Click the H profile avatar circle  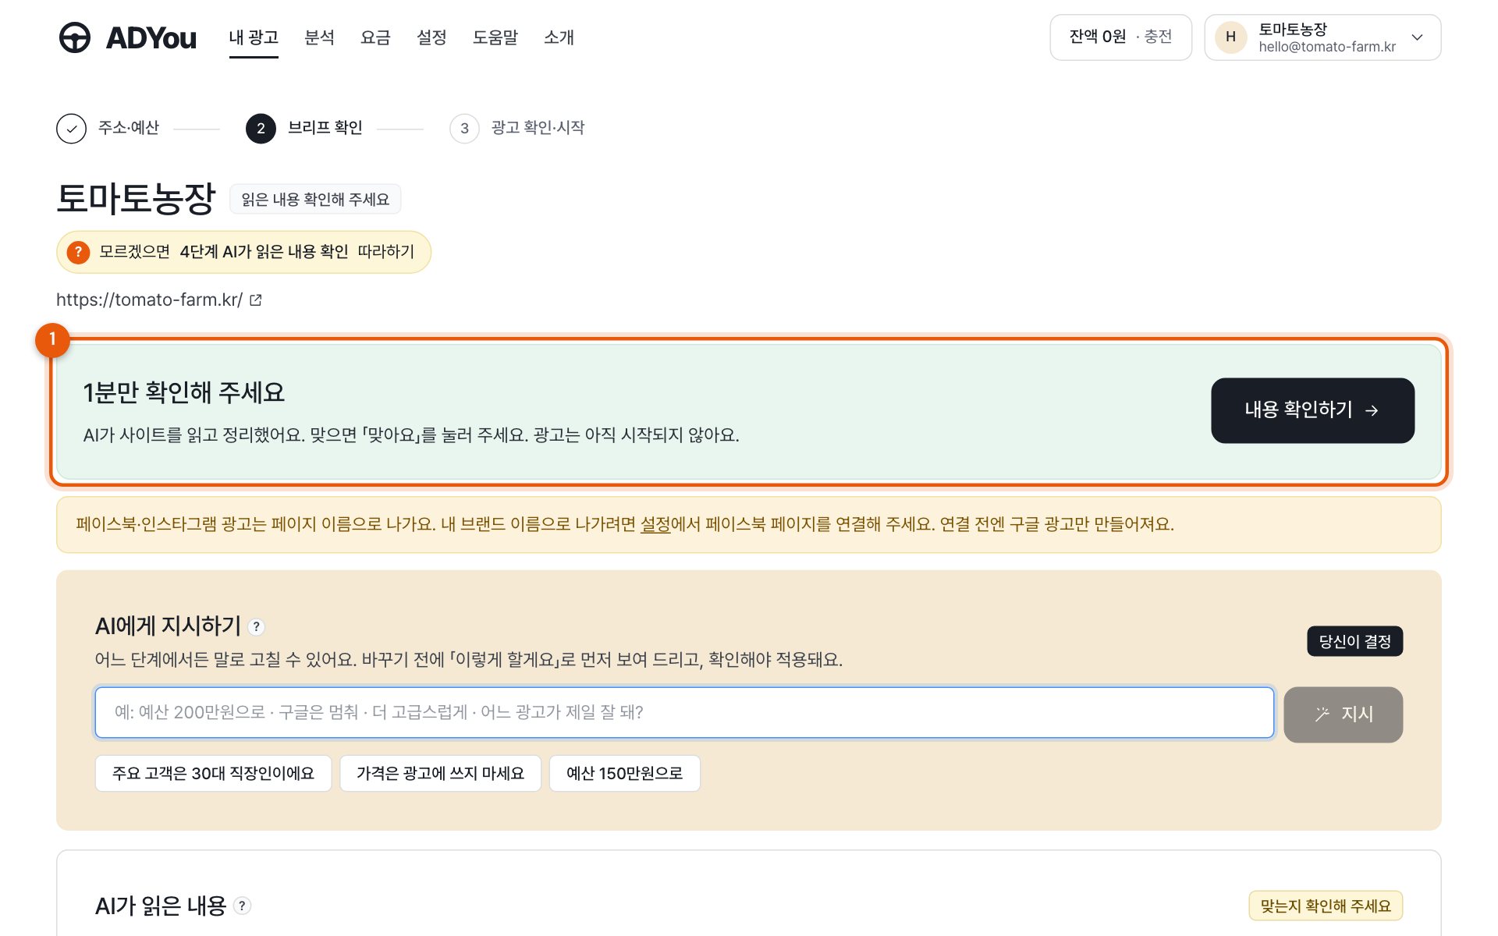coord(1230,37)
